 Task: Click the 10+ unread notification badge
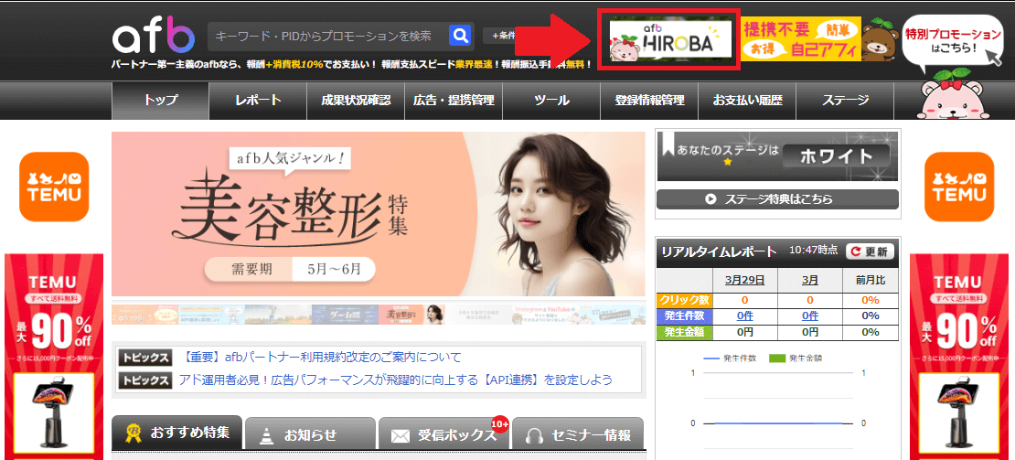click(x=500, y=423)
